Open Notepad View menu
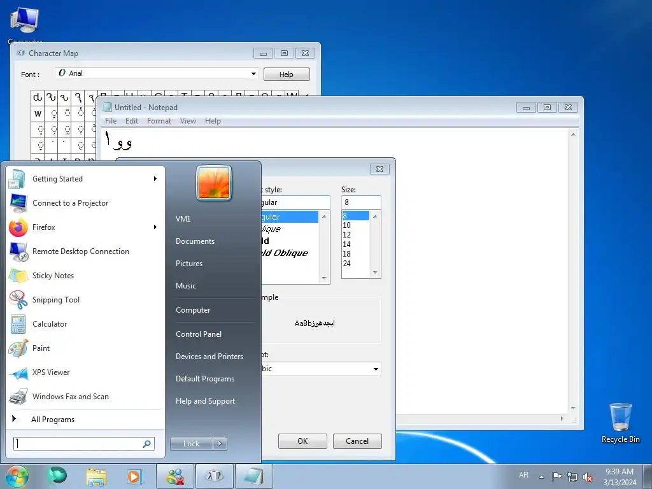The width and height of the screenshot is (652, 489). point(188,121)
